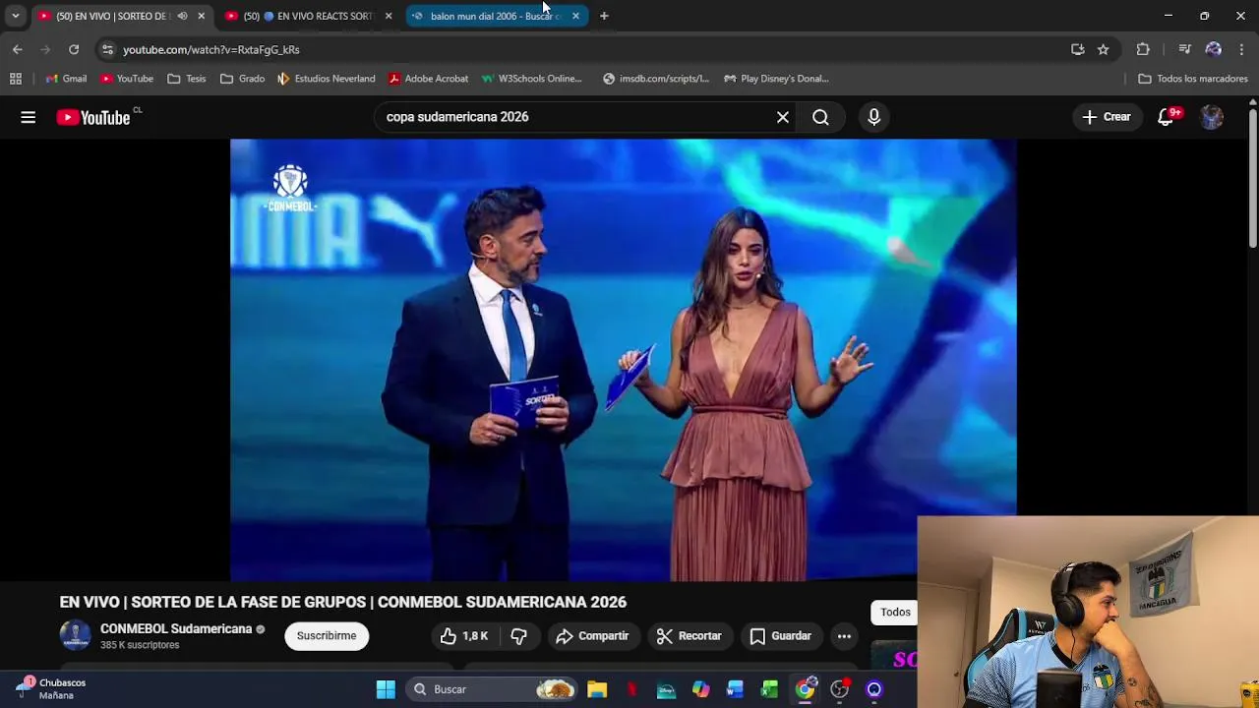The height and width of the screenshot is (708, 1259).
Task: Mute the first tab via speaker icon
Action: 182,16
